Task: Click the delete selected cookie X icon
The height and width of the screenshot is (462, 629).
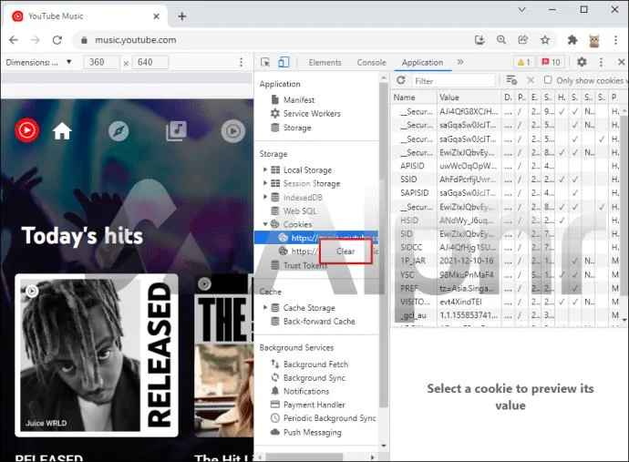Action: [x=531, y=80]
